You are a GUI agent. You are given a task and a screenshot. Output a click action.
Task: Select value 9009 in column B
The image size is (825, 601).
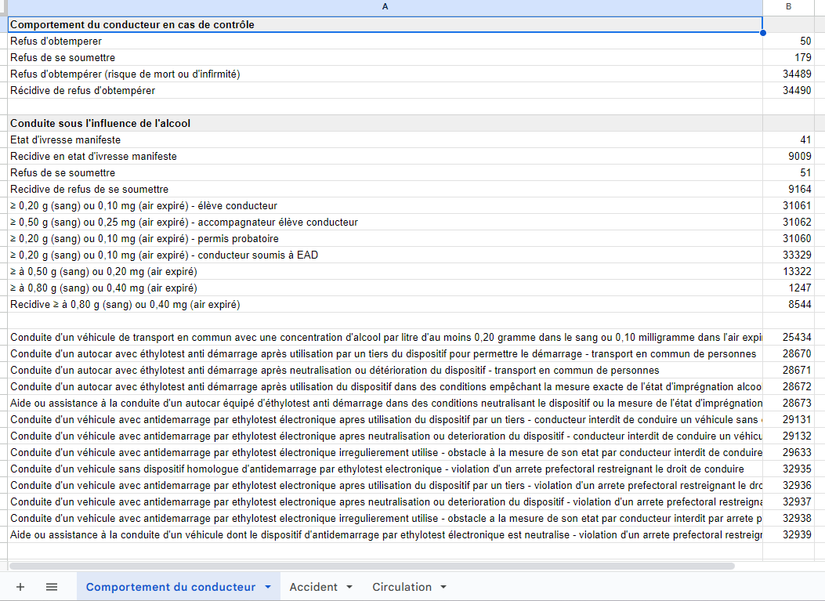point(788,156)
